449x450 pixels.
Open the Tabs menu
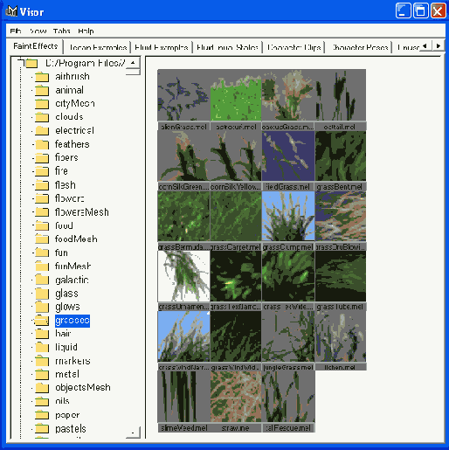tap(61, 31)
